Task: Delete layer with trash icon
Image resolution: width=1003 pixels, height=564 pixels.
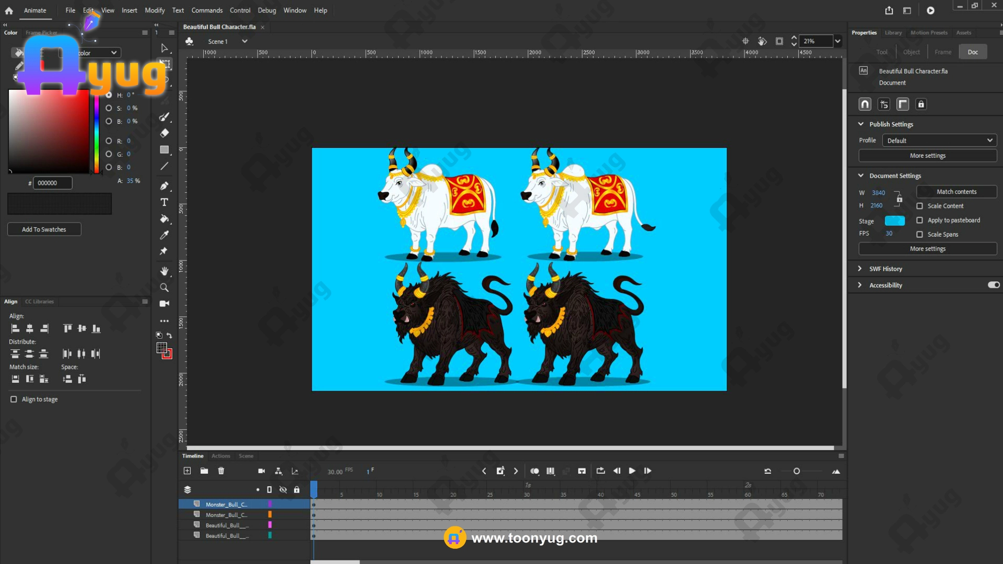Action: click(221, 471)
